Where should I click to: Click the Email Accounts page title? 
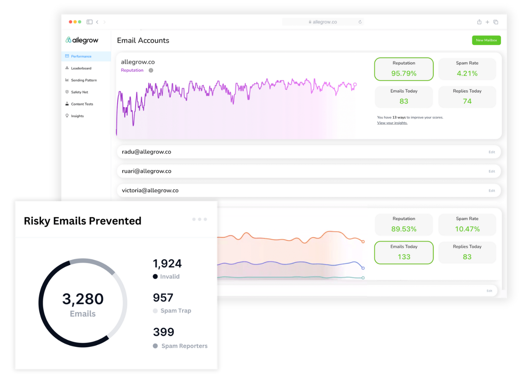click(143, 40)
